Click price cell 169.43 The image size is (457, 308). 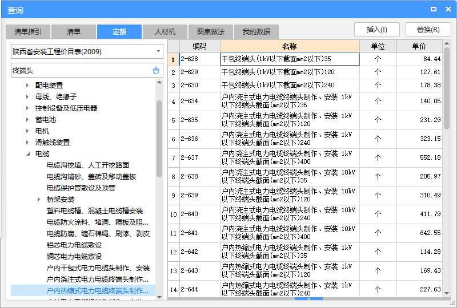click(419, 271)
